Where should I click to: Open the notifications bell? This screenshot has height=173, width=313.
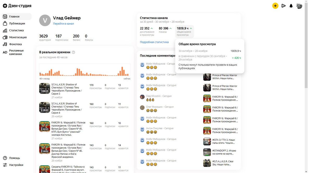pyautogui.click(x=291, y=6)
